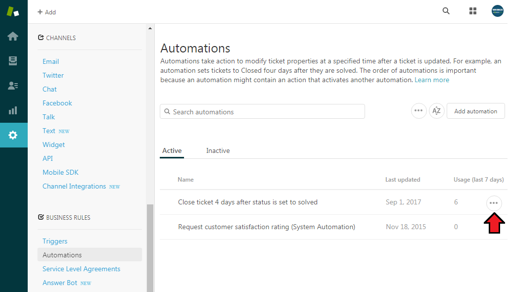Click into the Search automations field
The image size is (510, 292).
pyautogui.click(x=262, y=112)
